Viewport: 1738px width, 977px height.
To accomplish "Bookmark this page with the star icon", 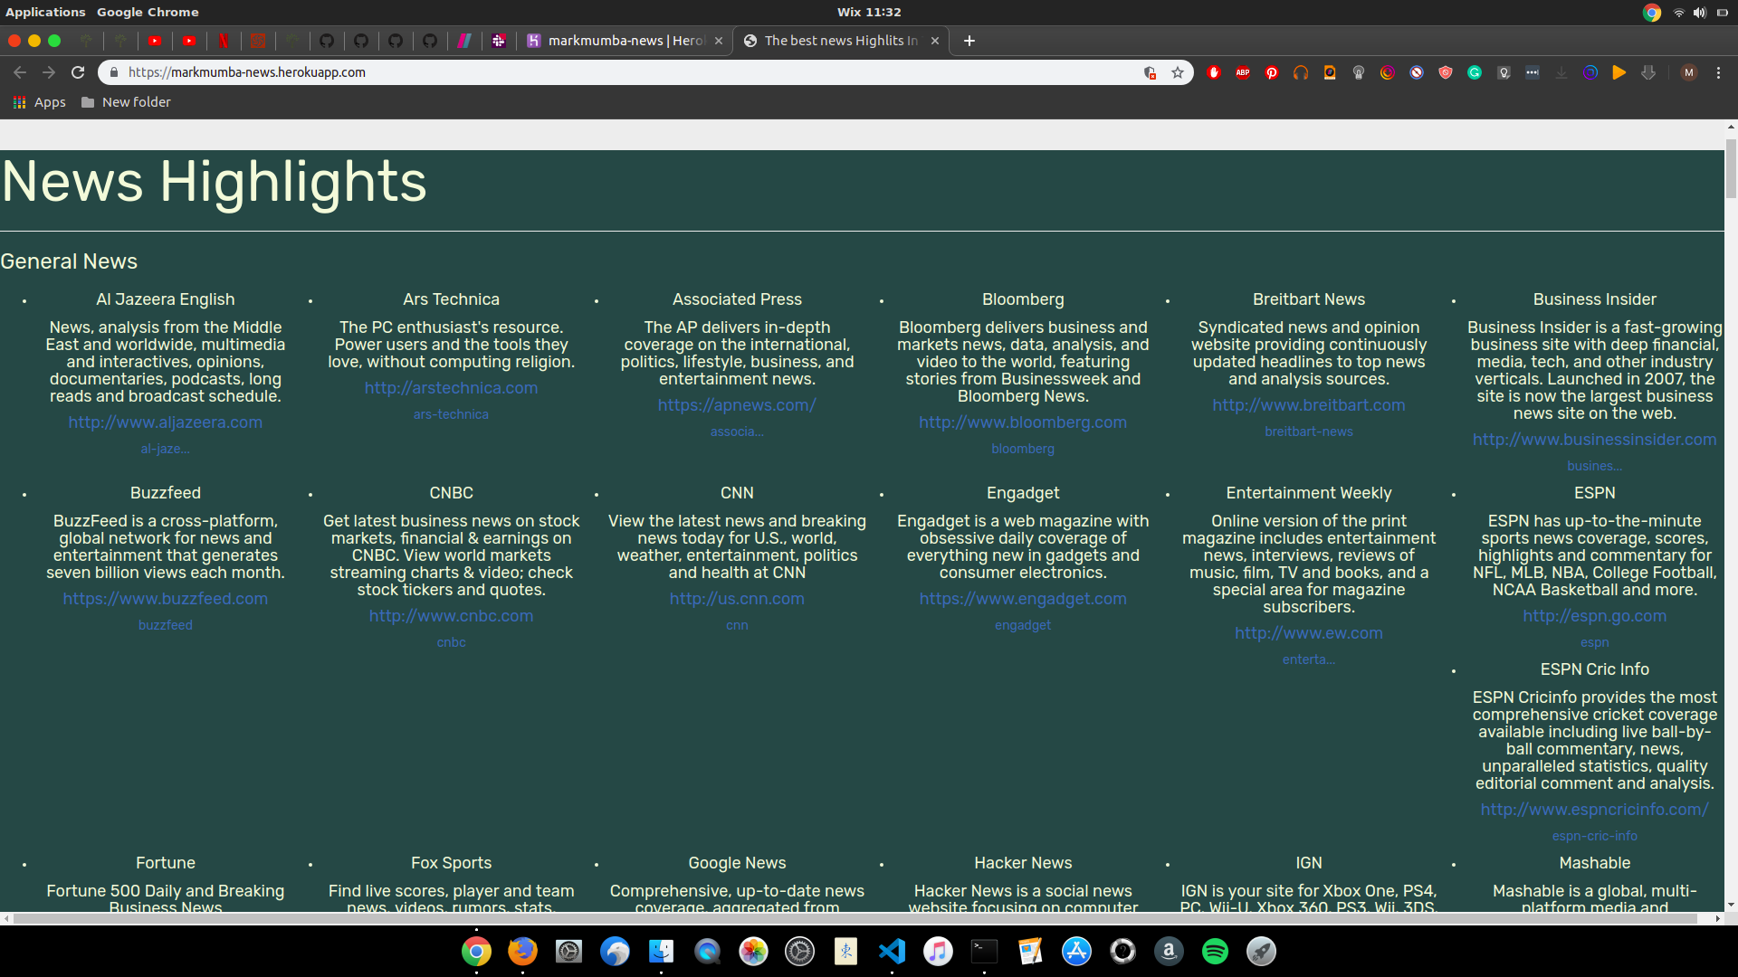I will pyautogui.click(x=1178, y=72).
